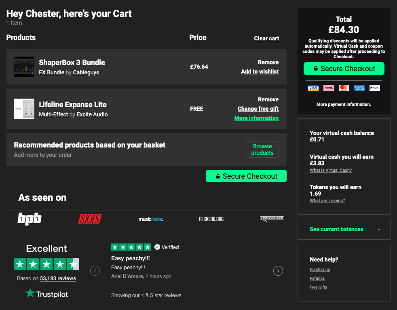Click the Easy peachy!!! review title
Viewport: 397px width, 310px height.
[x=131, y=258]
